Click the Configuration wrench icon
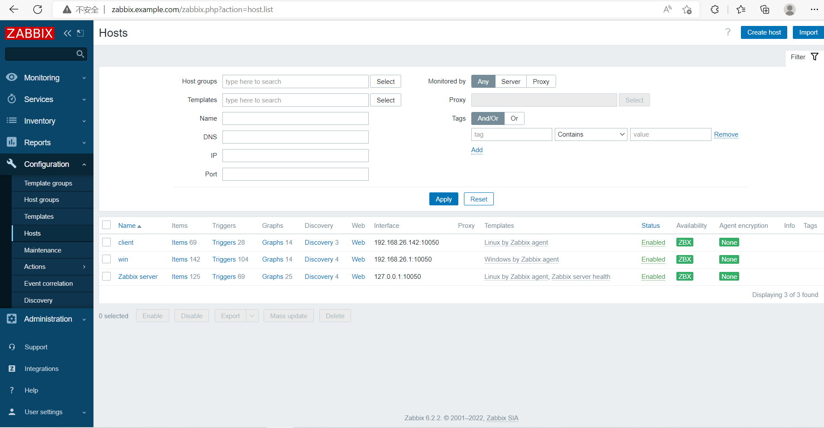Viewport: 824px width, 428px height. (x=12, y=164)
